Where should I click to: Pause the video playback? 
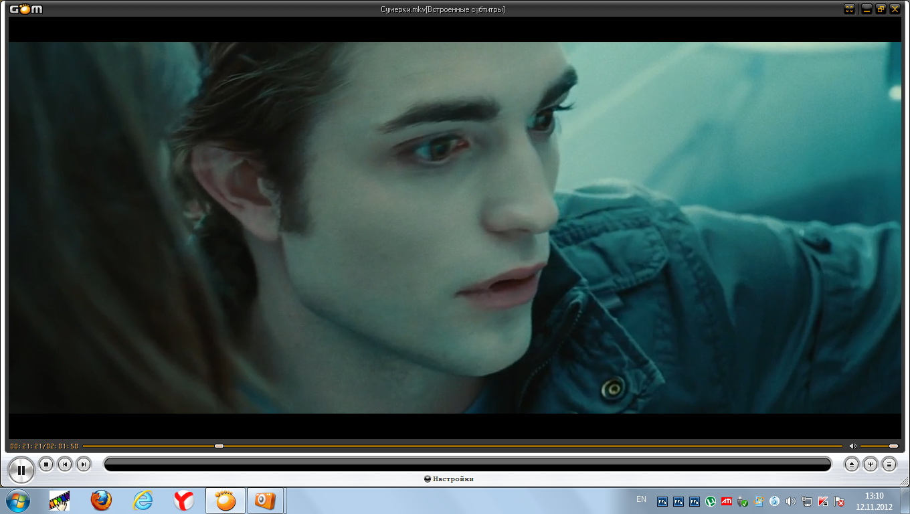pos(21,470)
